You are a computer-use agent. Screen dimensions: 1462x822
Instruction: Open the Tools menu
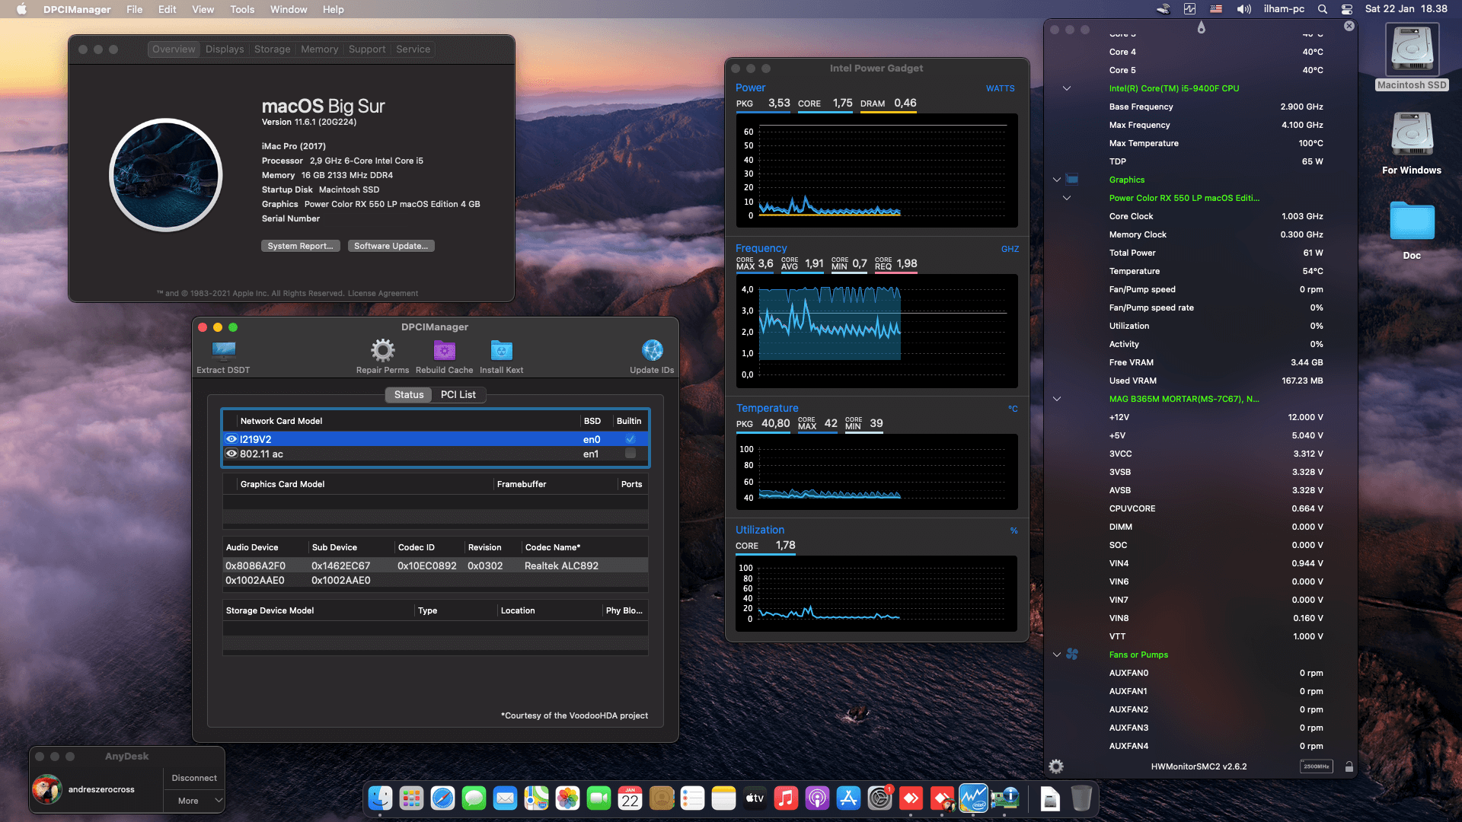point(242,9)
